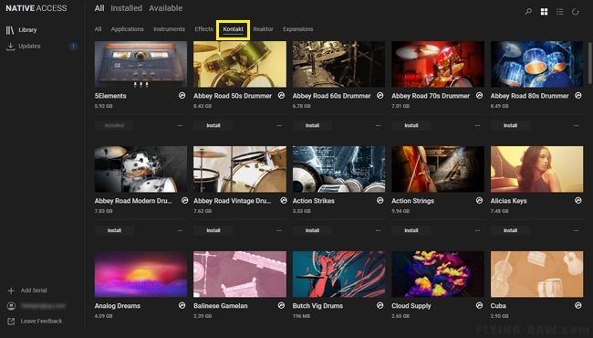Install Abbey Road 60s Drummer
The height and width of the screenshot is (338, 593).
[x=312, y=126]
